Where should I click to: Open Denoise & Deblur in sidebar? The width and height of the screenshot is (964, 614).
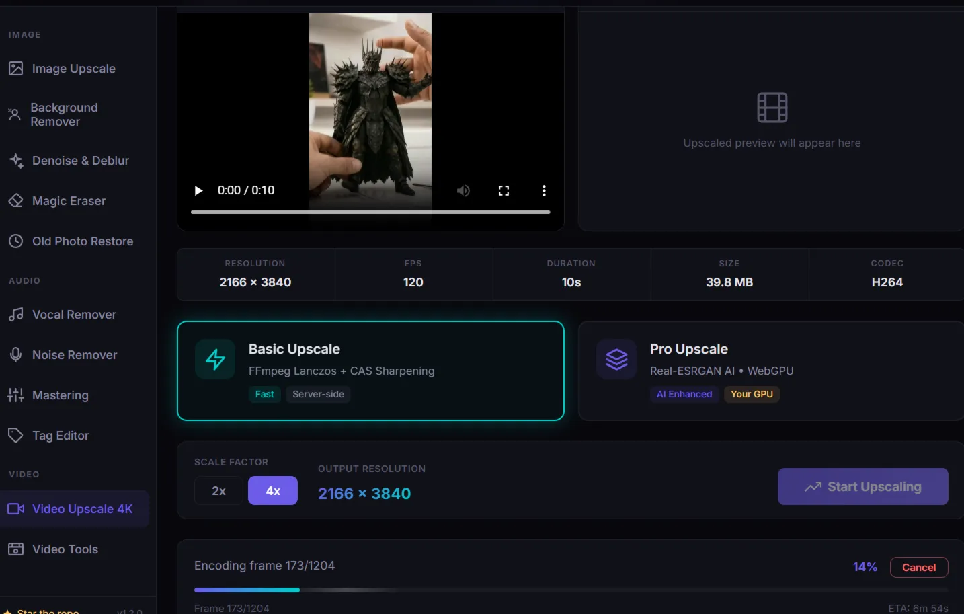74,161
